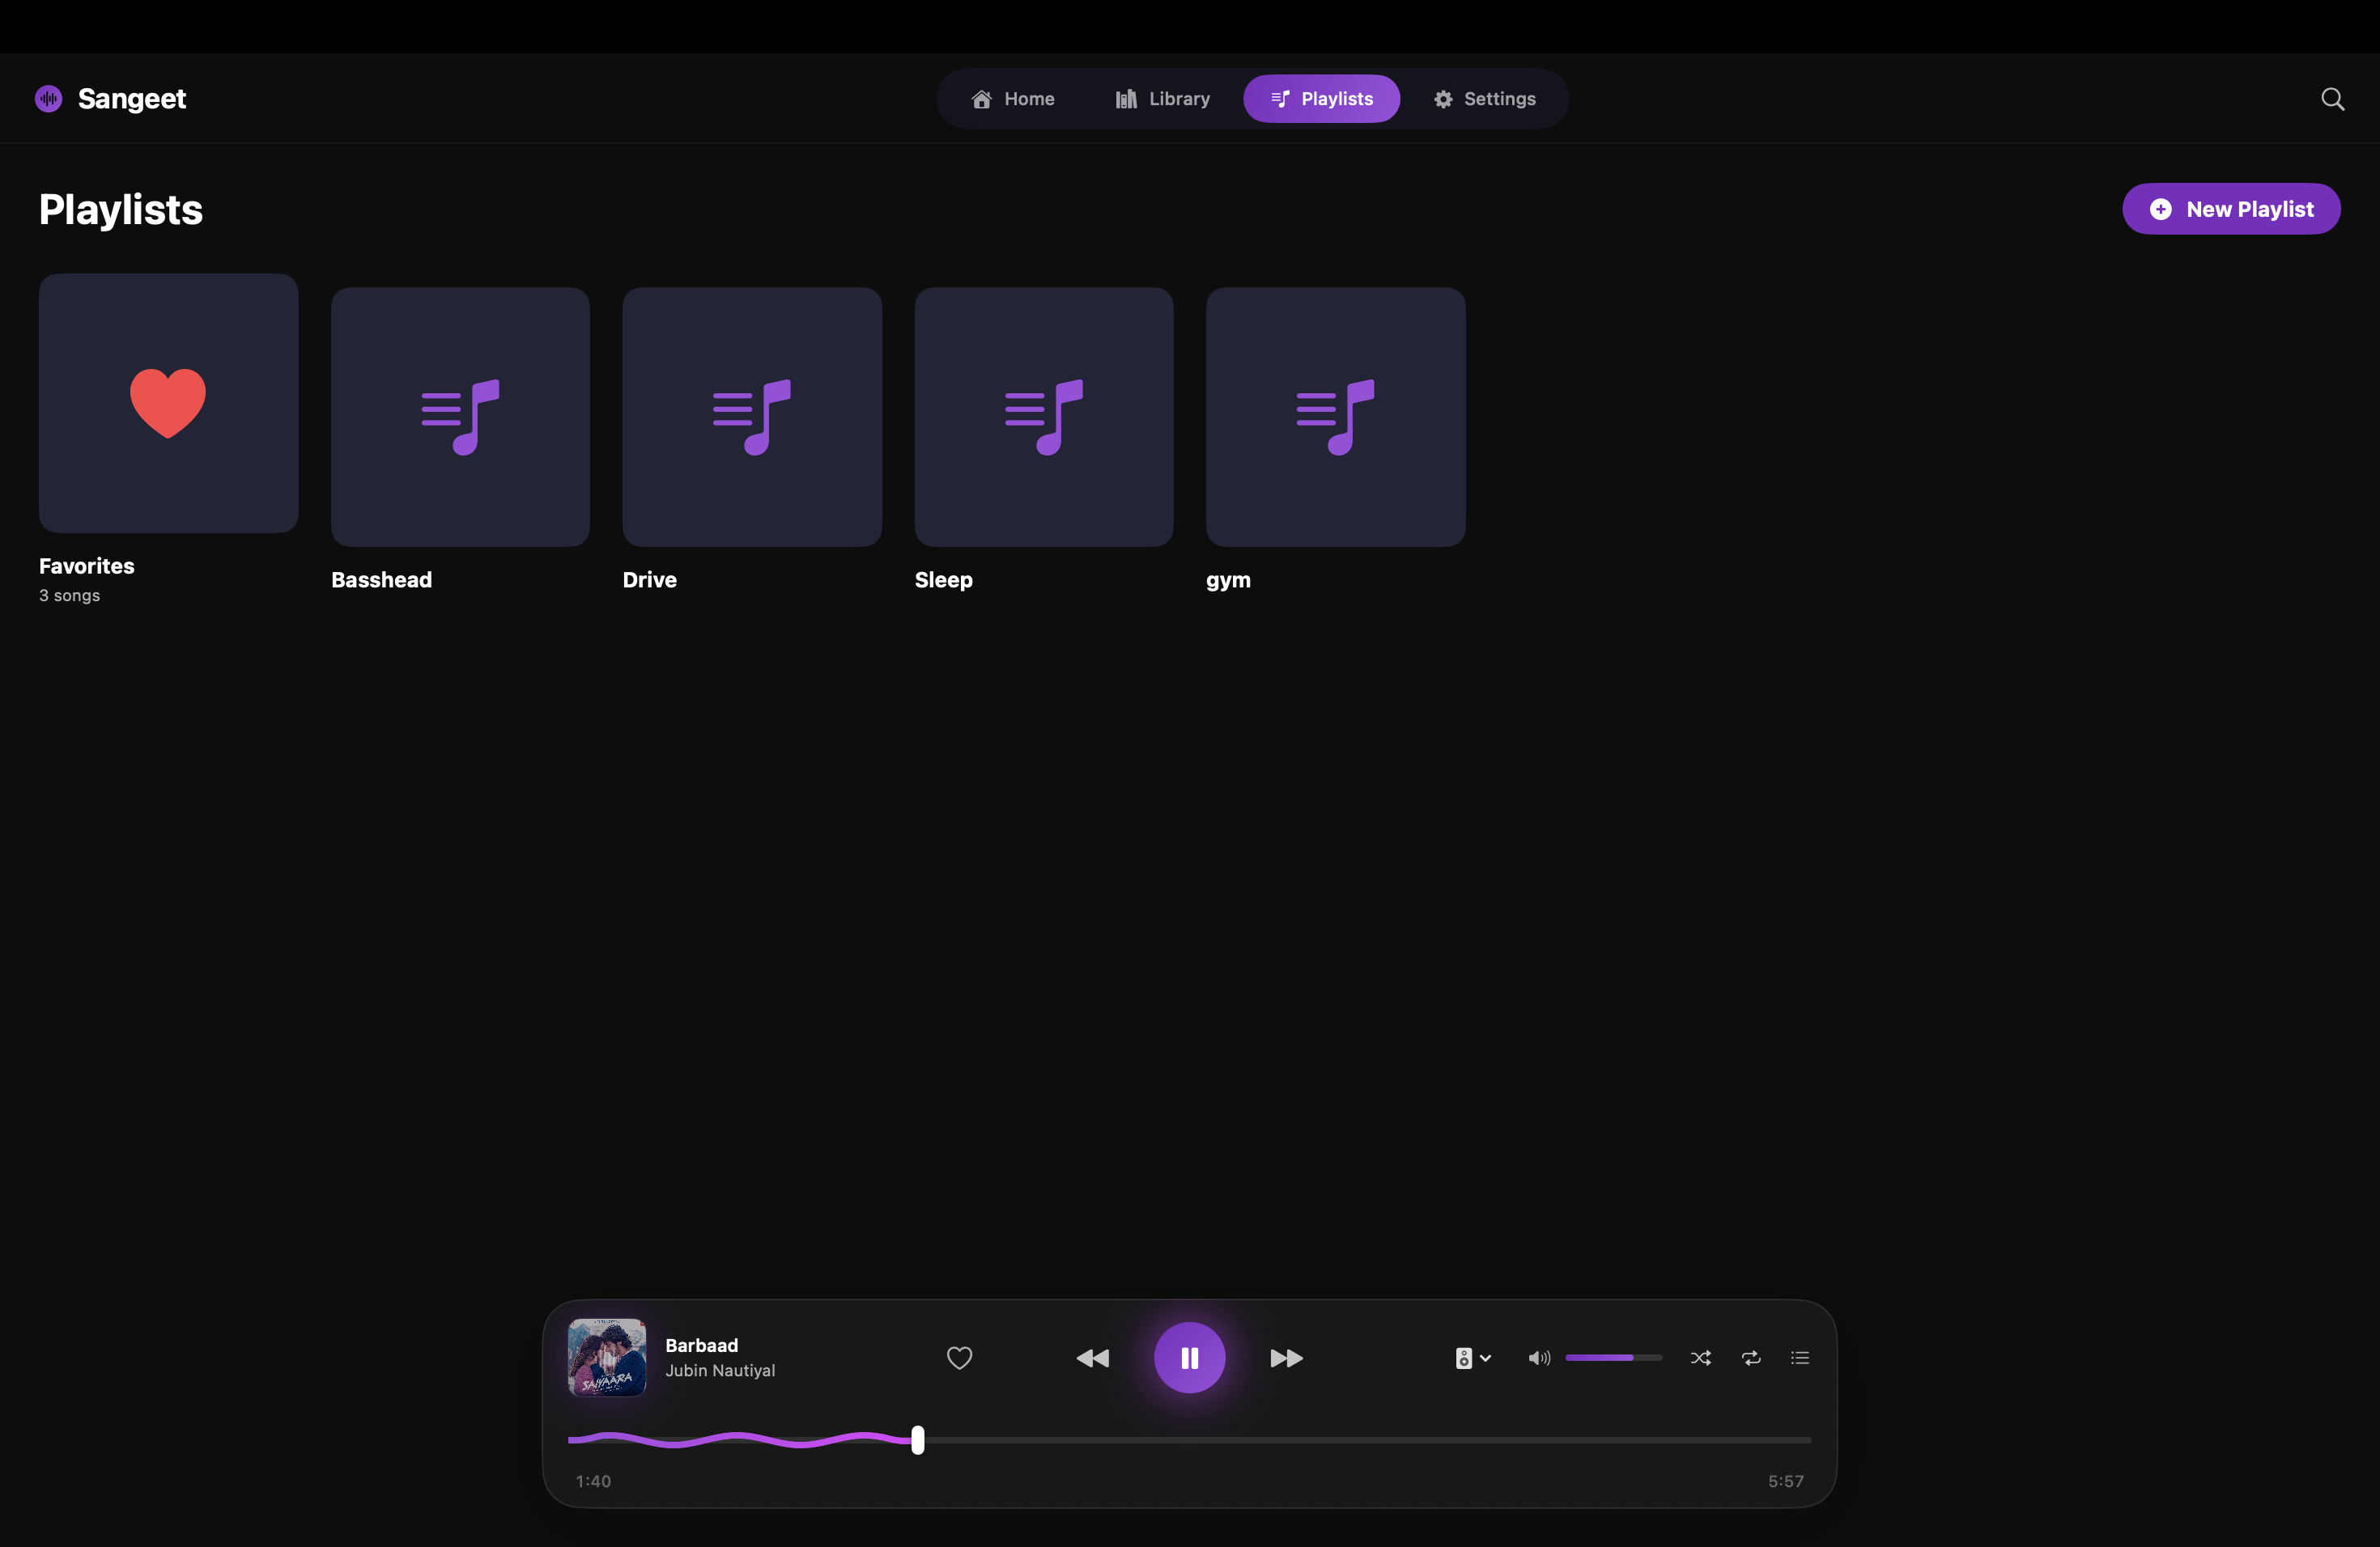The width and height of the screenshot is (2380, 1547).
Task: Open the Drive playlist cover
Action: pyautogui.click(x=752, y=417)
